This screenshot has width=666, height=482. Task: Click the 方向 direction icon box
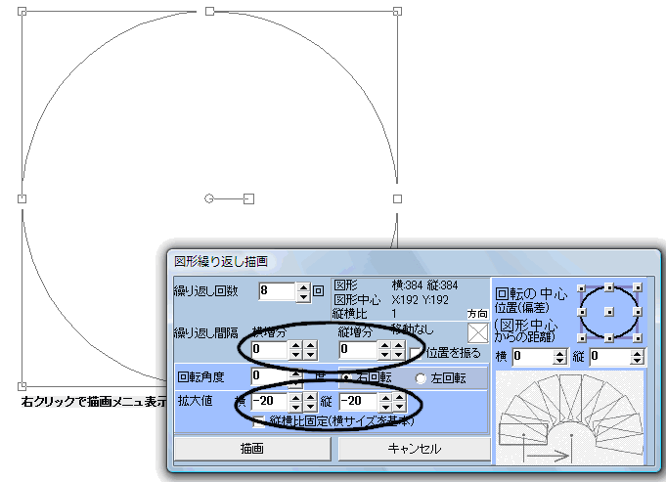(x=476, y=333)
